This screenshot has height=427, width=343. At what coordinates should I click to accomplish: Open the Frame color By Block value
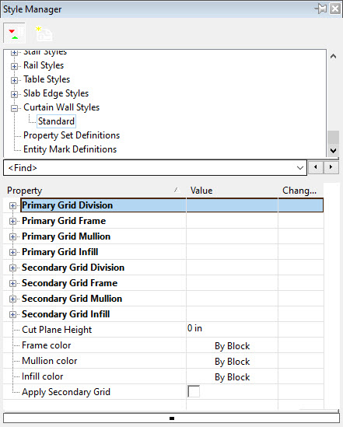pos(232,346)
